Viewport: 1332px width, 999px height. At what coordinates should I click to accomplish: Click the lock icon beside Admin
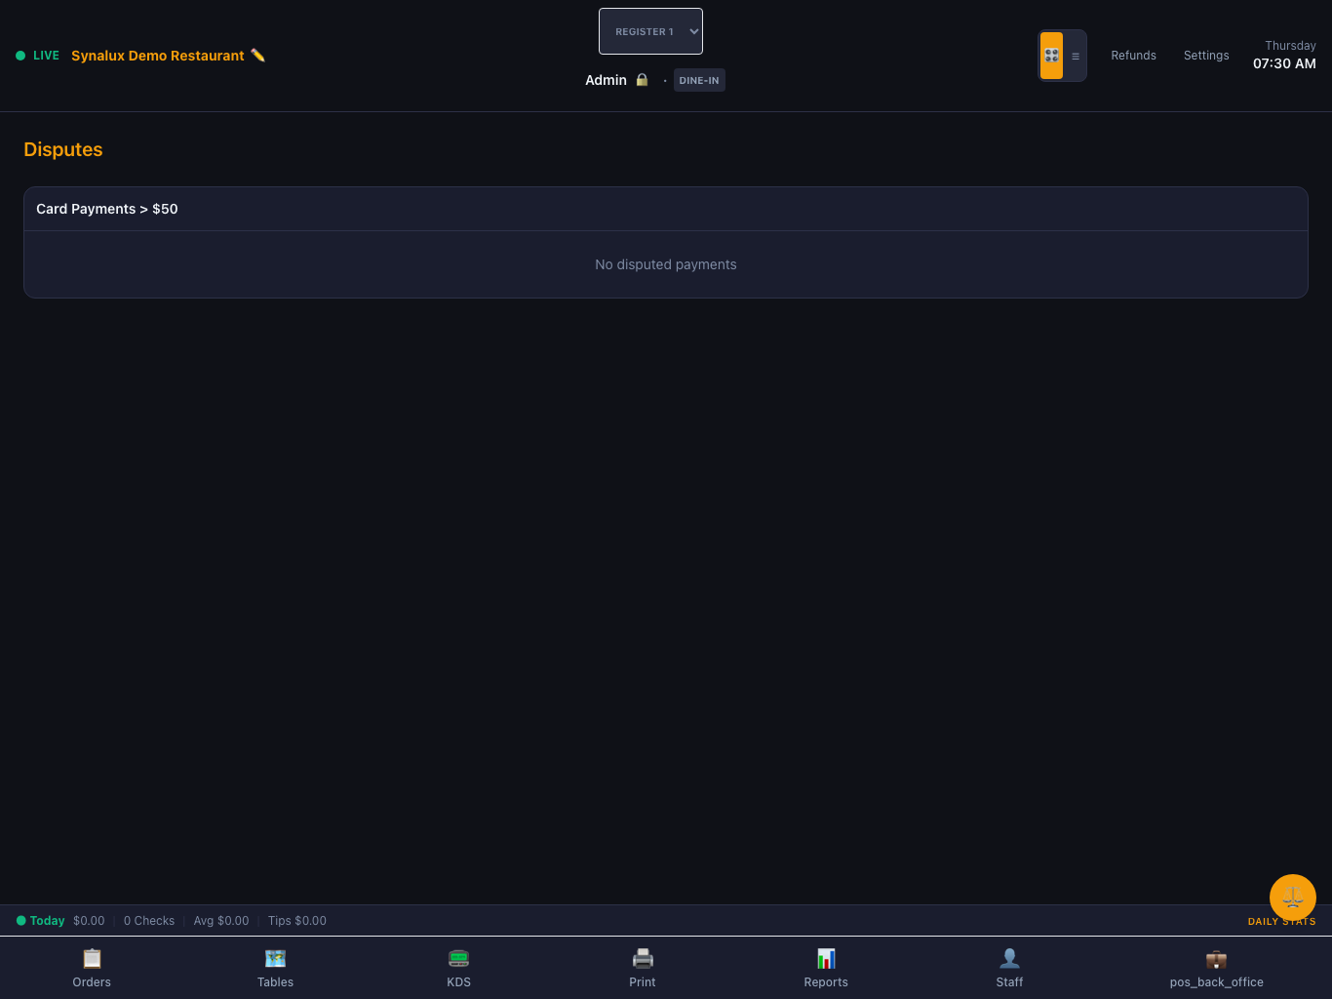tap(642, 80)
